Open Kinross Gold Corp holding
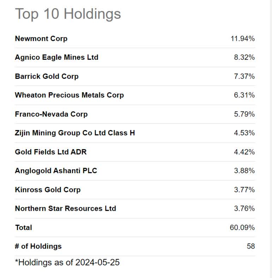 tap(48, 190)
